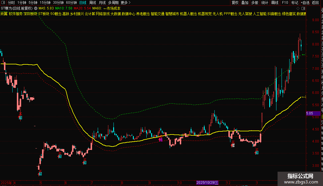
Task: Open the 养老概念 concept link
Action: (x=143, y=14)
